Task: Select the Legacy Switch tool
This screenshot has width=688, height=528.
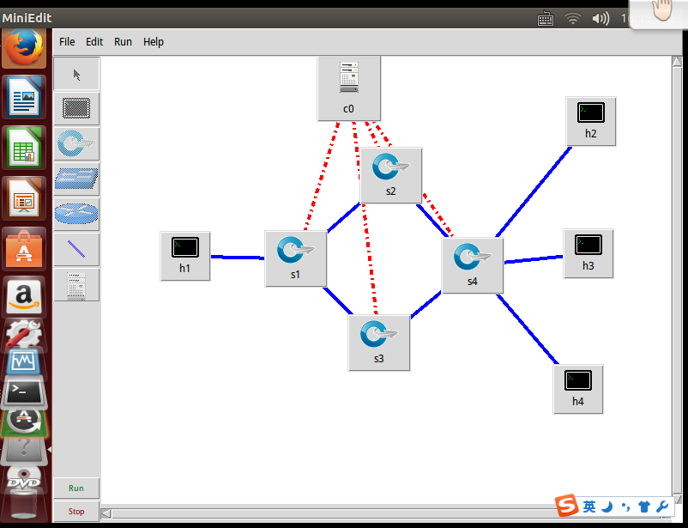Action: [76, 179]
